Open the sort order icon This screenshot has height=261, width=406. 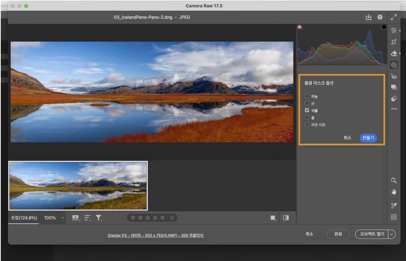tap(87, 218)
